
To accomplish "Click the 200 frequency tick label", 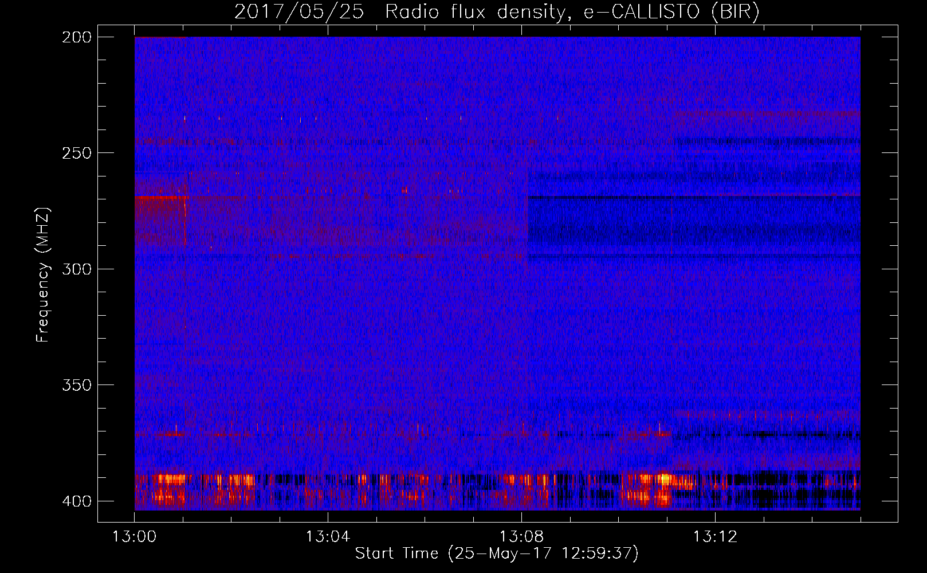I will (x=77, y=37).
